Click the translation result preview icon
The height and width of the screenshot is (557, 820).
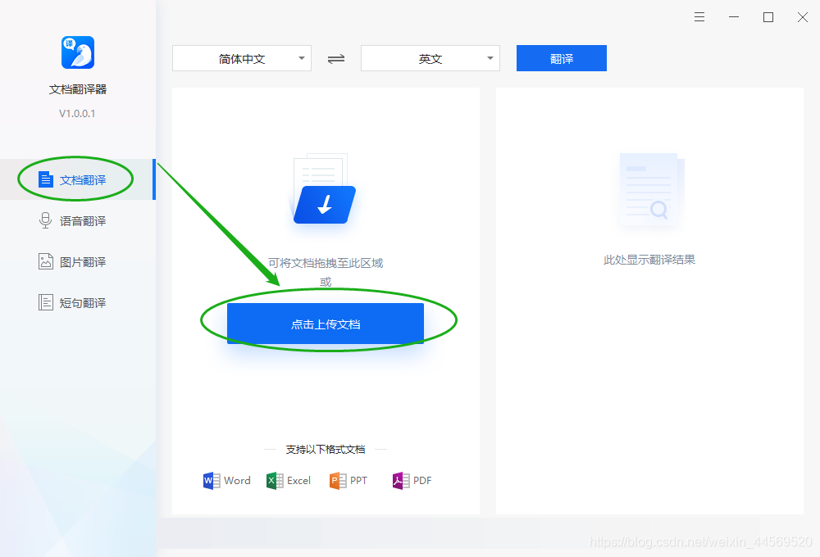click(x=650, y=189)
